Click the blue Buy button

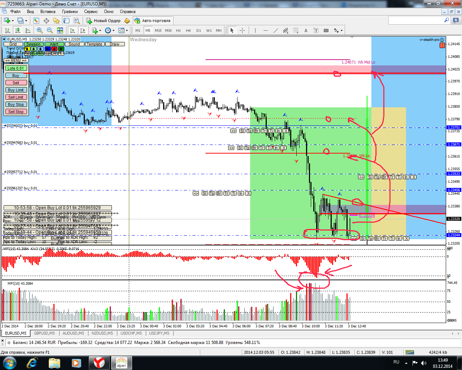pos(16,76)
